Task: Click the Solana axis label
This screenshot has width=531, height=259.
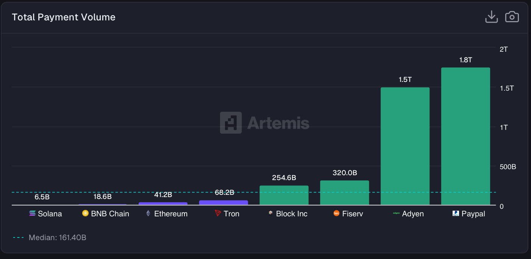Action: pyautogui.click(x=50, y=214)
